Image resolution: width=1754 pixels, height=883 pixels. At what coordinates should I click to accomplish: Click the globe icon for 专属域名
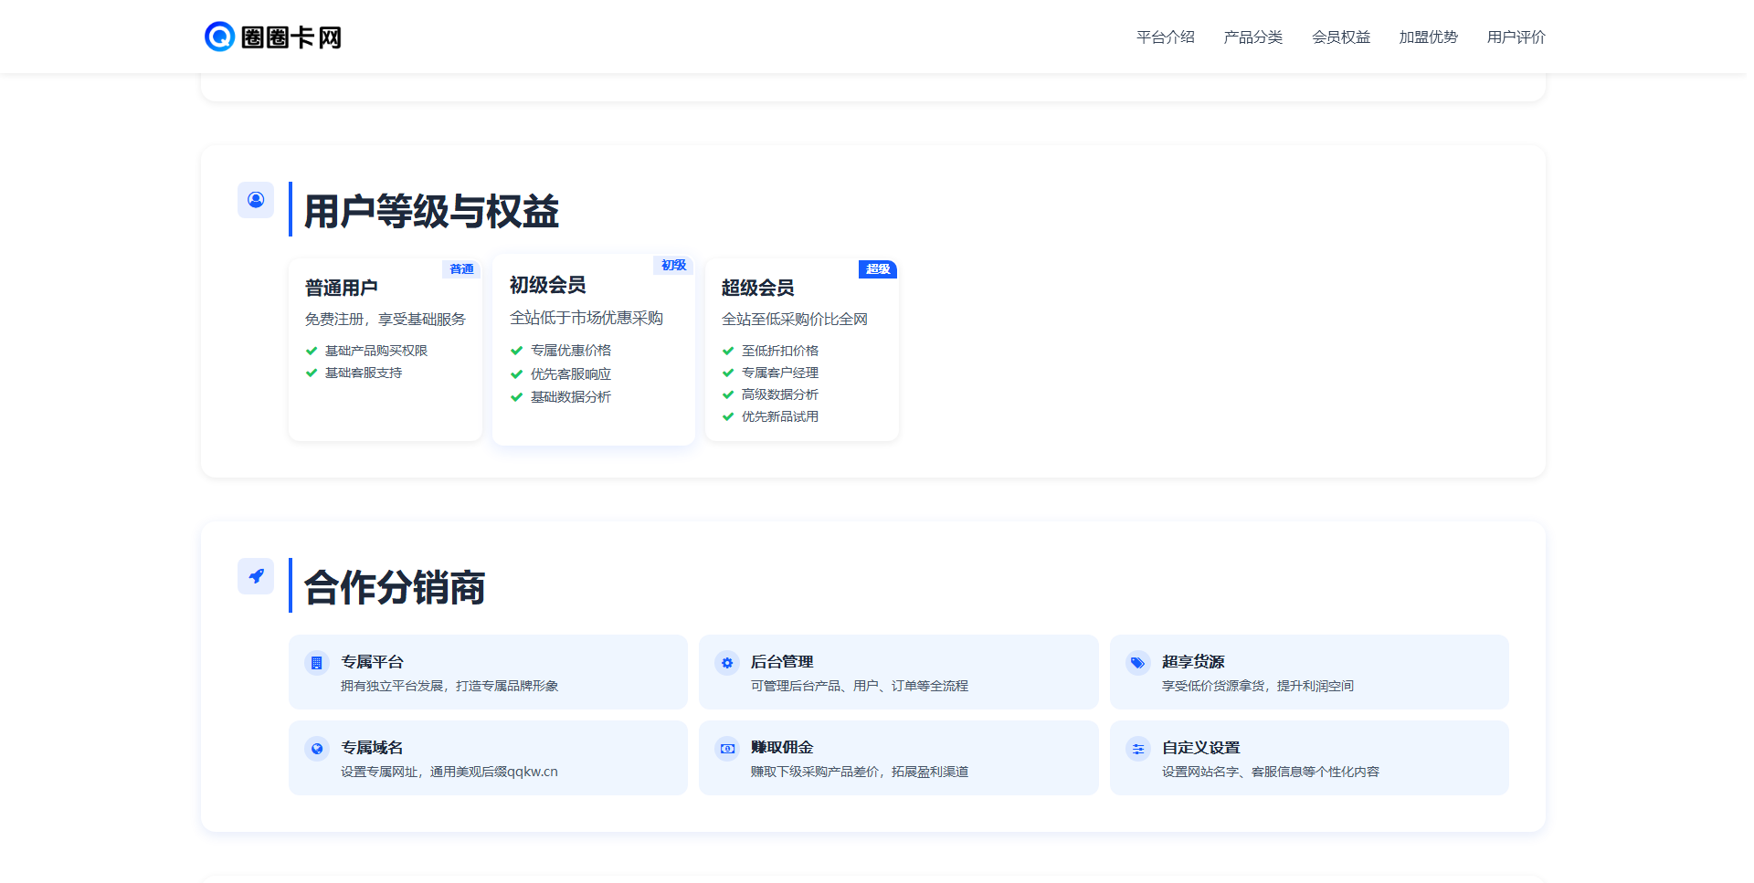tap(317, 748)
